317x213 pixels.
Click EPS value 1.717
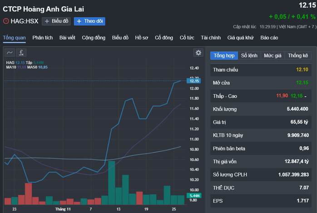coord(302,201)
